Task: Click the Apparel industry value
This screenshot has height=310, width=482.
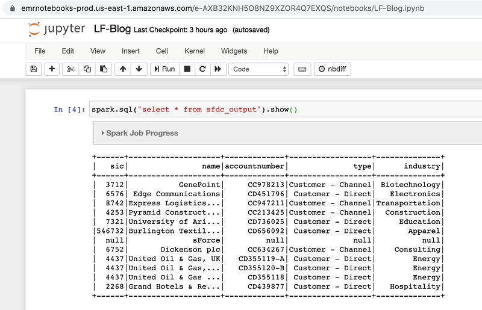Action: point(424,231)
